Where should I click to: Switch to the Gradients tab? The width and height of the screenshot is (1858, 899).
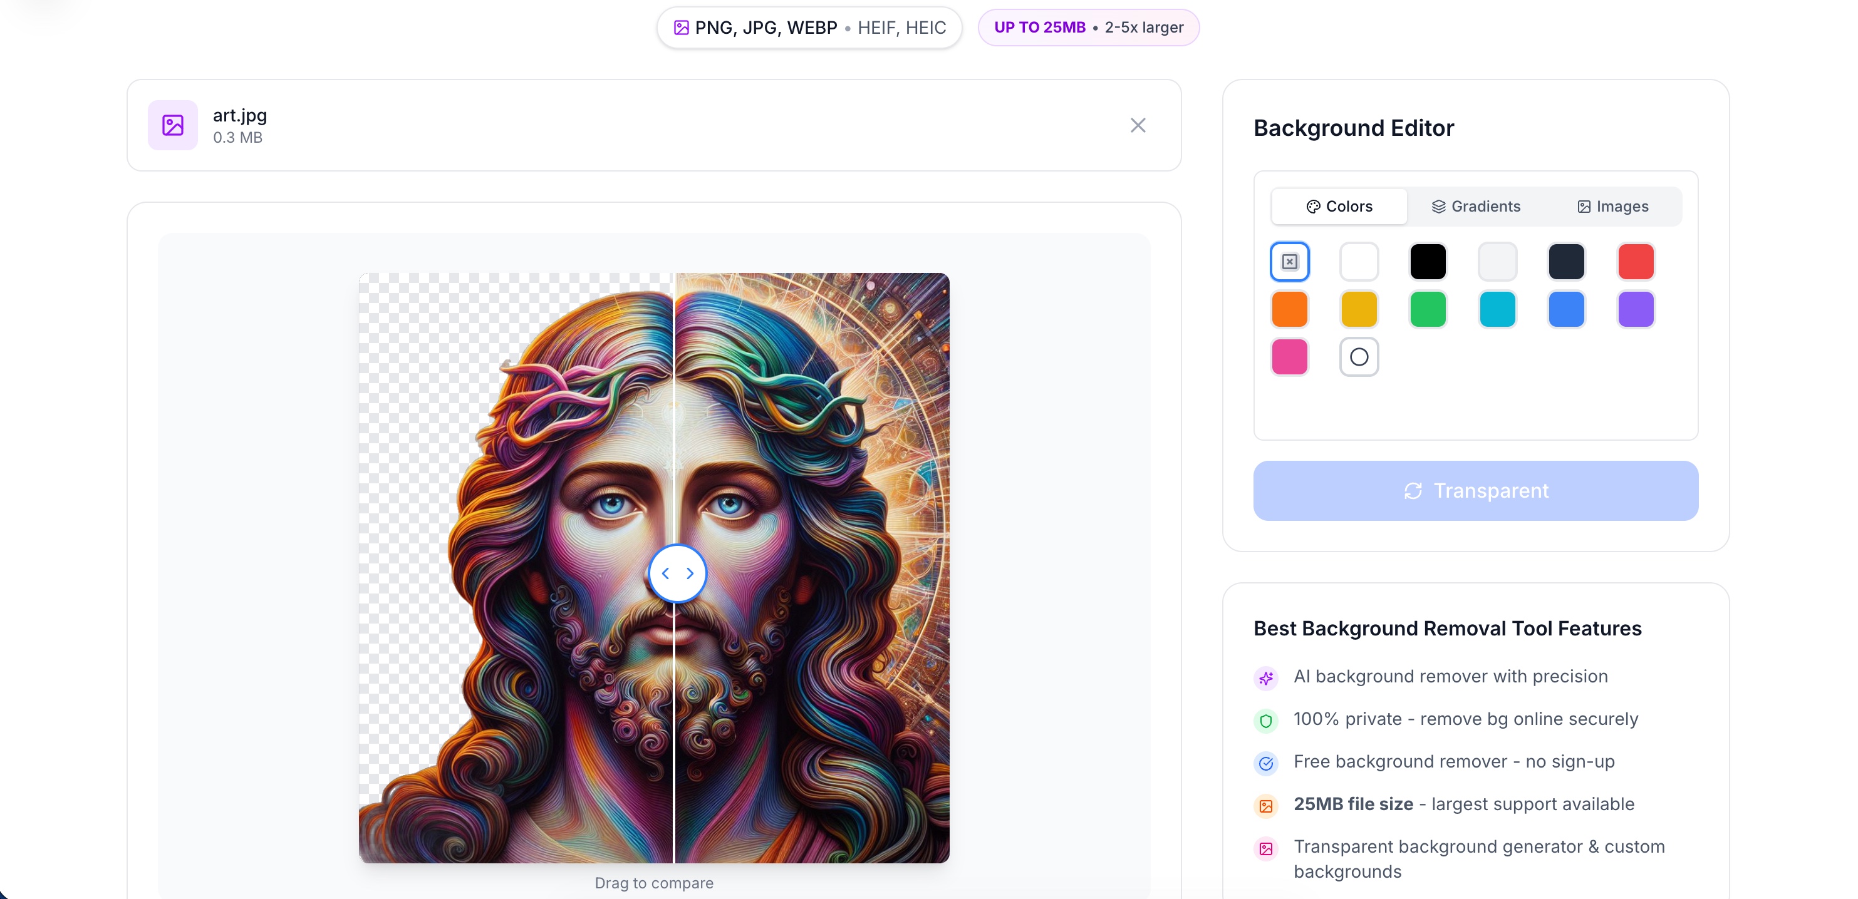pyautogui.click(x=1476, y=207)
